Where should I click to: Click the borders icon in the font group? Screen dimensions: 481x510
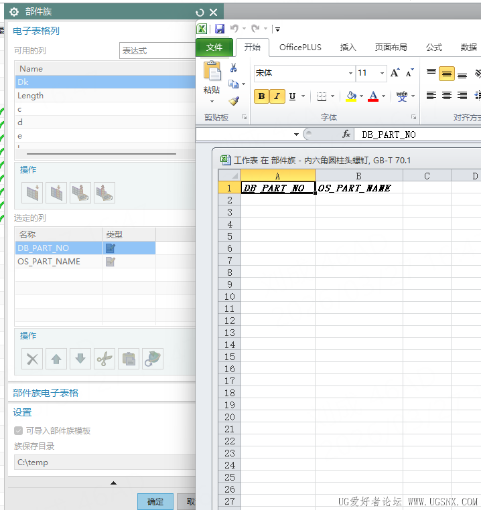click(x=322, y=96)
